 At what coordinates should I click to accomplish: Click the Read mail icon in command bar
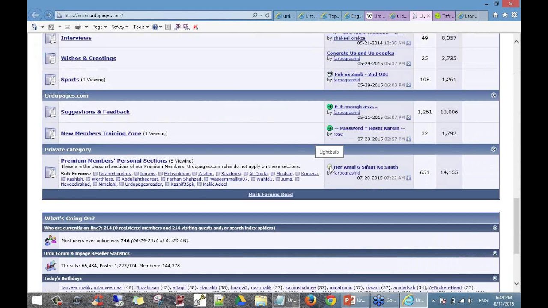(67, 27)
